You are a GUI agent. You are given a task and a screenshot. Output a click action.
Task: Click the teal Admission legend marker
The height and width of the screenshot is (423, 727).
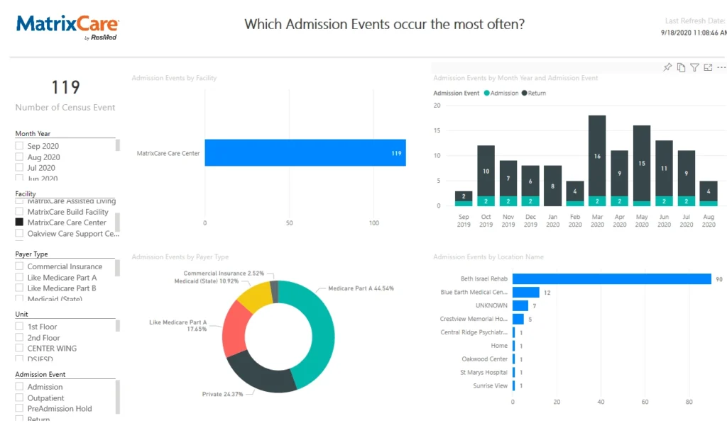pyautogui.click(x=486, y=94)
